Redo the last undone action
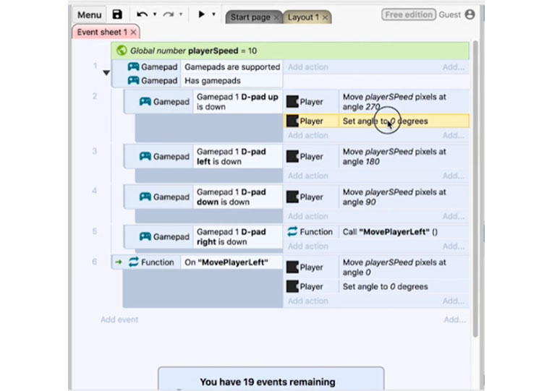Image resolution: width=552 pixels, height=391 pixels. [169, 14]
